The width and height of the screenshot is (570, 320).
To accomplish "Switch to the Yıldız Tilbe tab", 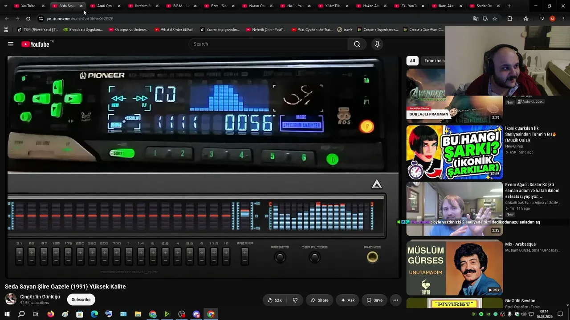I will (x=333, y=6).
